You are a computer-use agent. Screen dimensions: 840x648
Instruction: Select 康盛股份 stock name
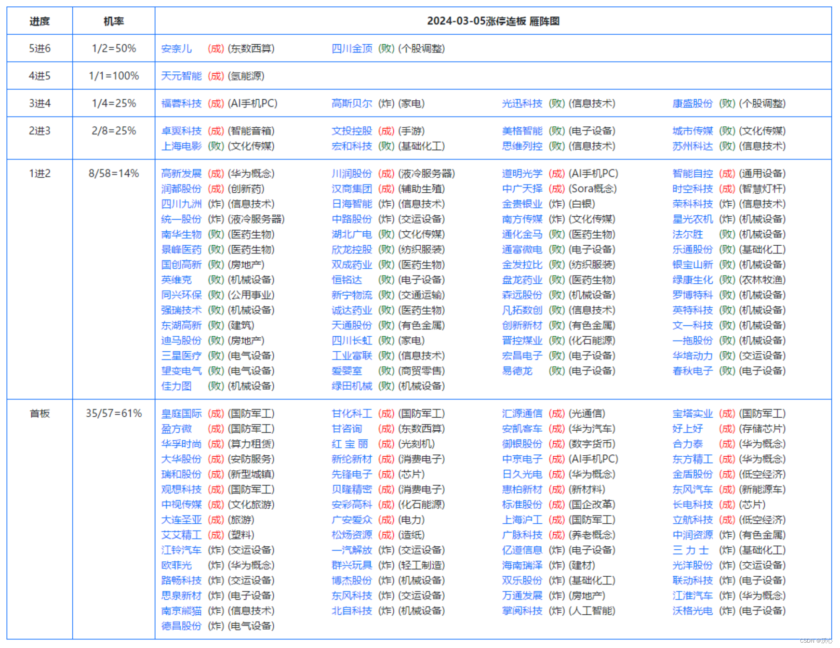coord(693,104)
